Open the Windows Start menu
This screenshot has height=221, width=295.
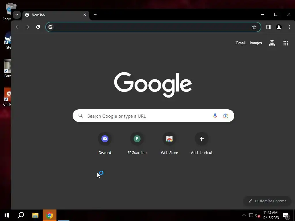7,215
